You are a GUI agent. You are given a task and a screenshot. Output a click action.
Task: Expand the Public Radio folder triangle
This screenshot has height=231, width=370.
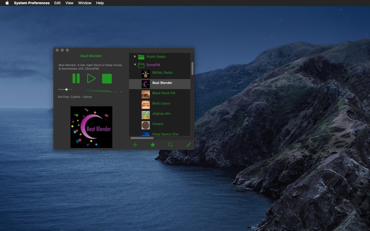tap(135, 56)
